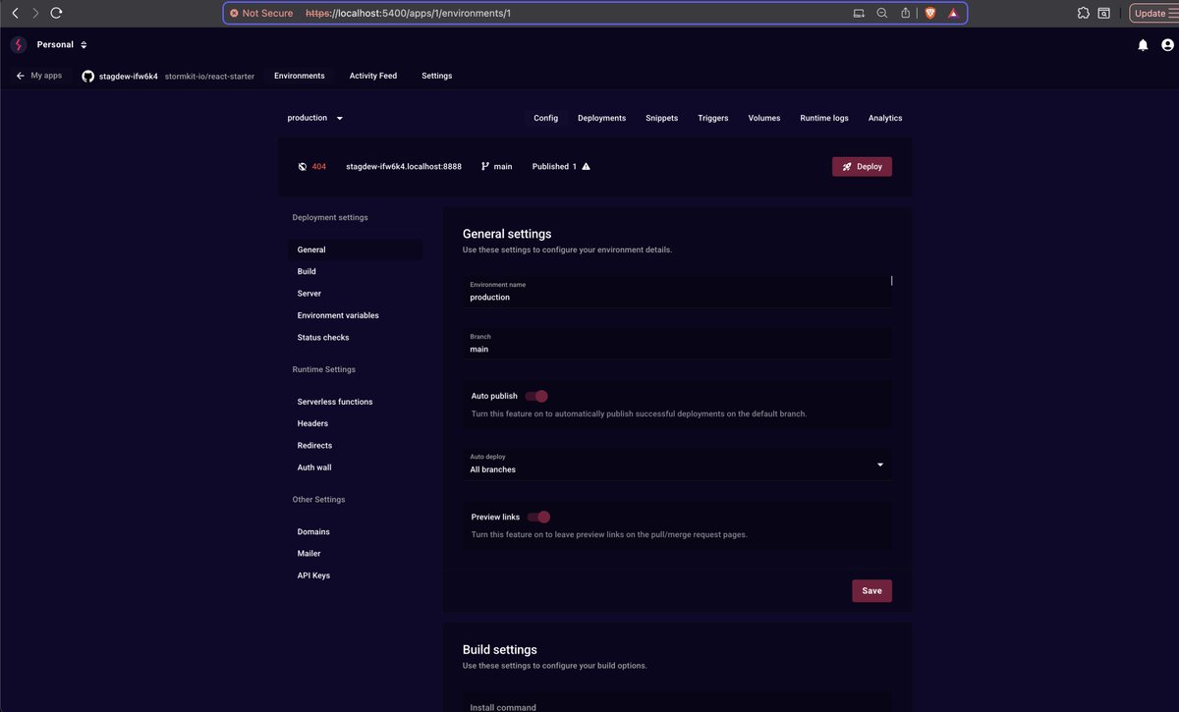Select General in Deployment settings
Image resolution: width=1179 pixels, height=712 pixels.
(355, 250)
